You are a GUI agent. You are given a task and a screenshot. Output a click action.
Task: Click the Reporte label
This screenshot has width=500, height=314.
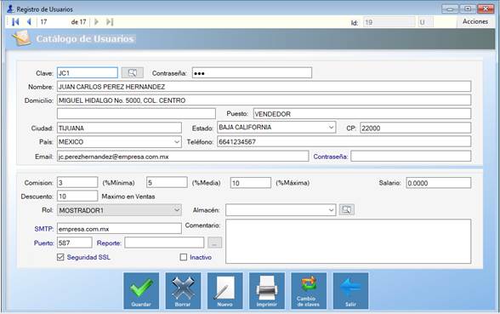coord(109,243)
